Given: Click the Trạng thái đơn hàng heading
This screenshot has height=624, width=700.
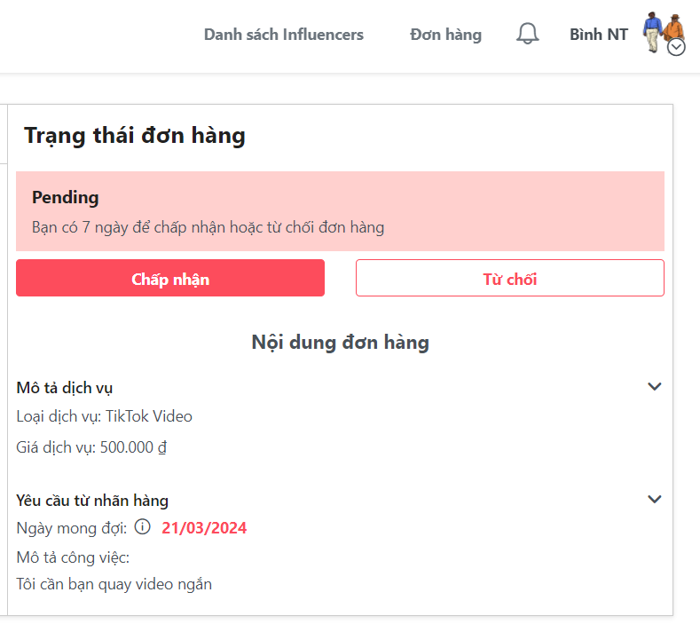Looking at the screenshot, I should coord(135,136).
